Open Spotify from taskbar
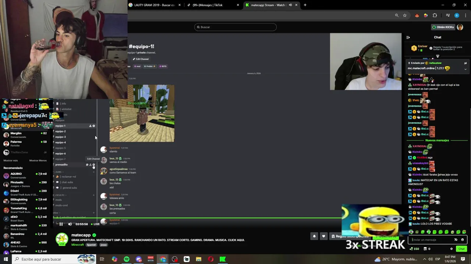This screenshot has height=264, width=471. pos(127,259)
